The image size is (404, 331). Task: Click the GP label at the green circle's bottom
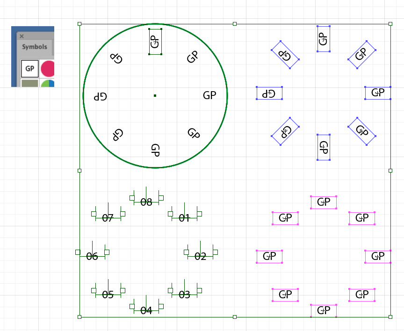(x=155, y=151)
